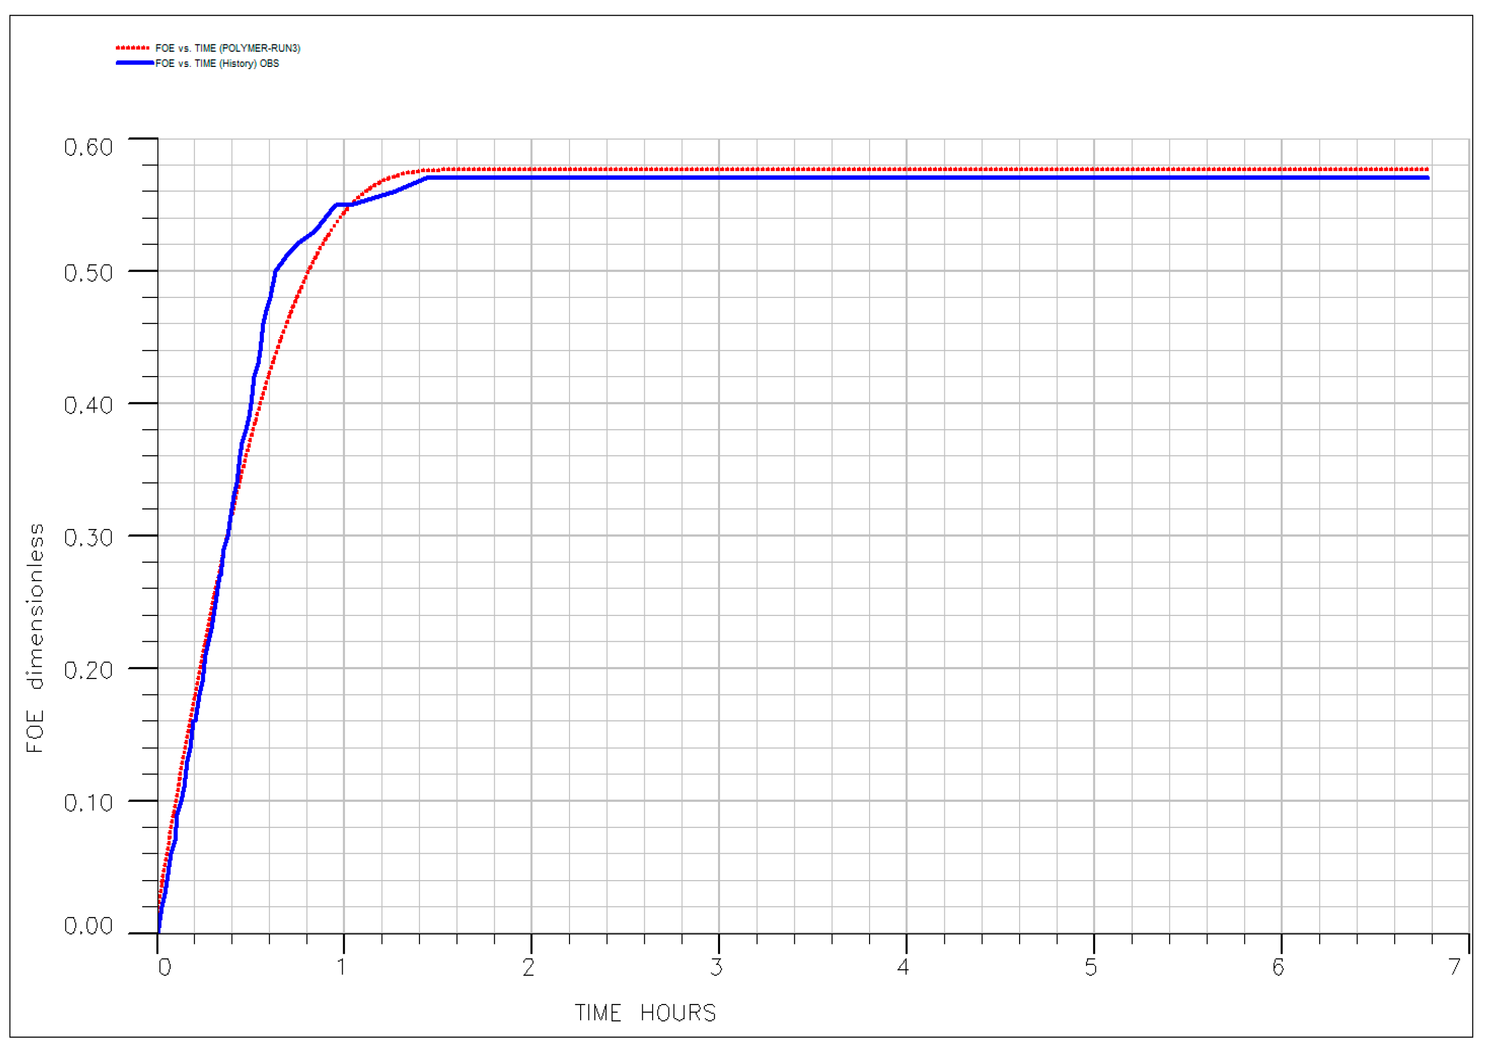Click the 0.40 y-axis tick label
The width and height of the screenshot is (1485, 1052).
88,405
